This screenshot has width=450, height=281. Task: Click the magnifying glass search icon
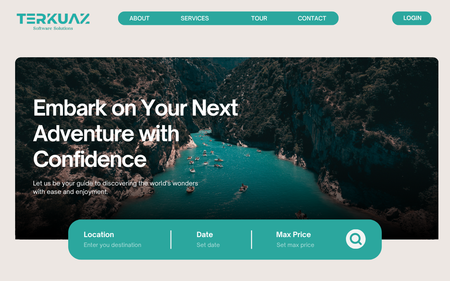click(x=356, y=239)
